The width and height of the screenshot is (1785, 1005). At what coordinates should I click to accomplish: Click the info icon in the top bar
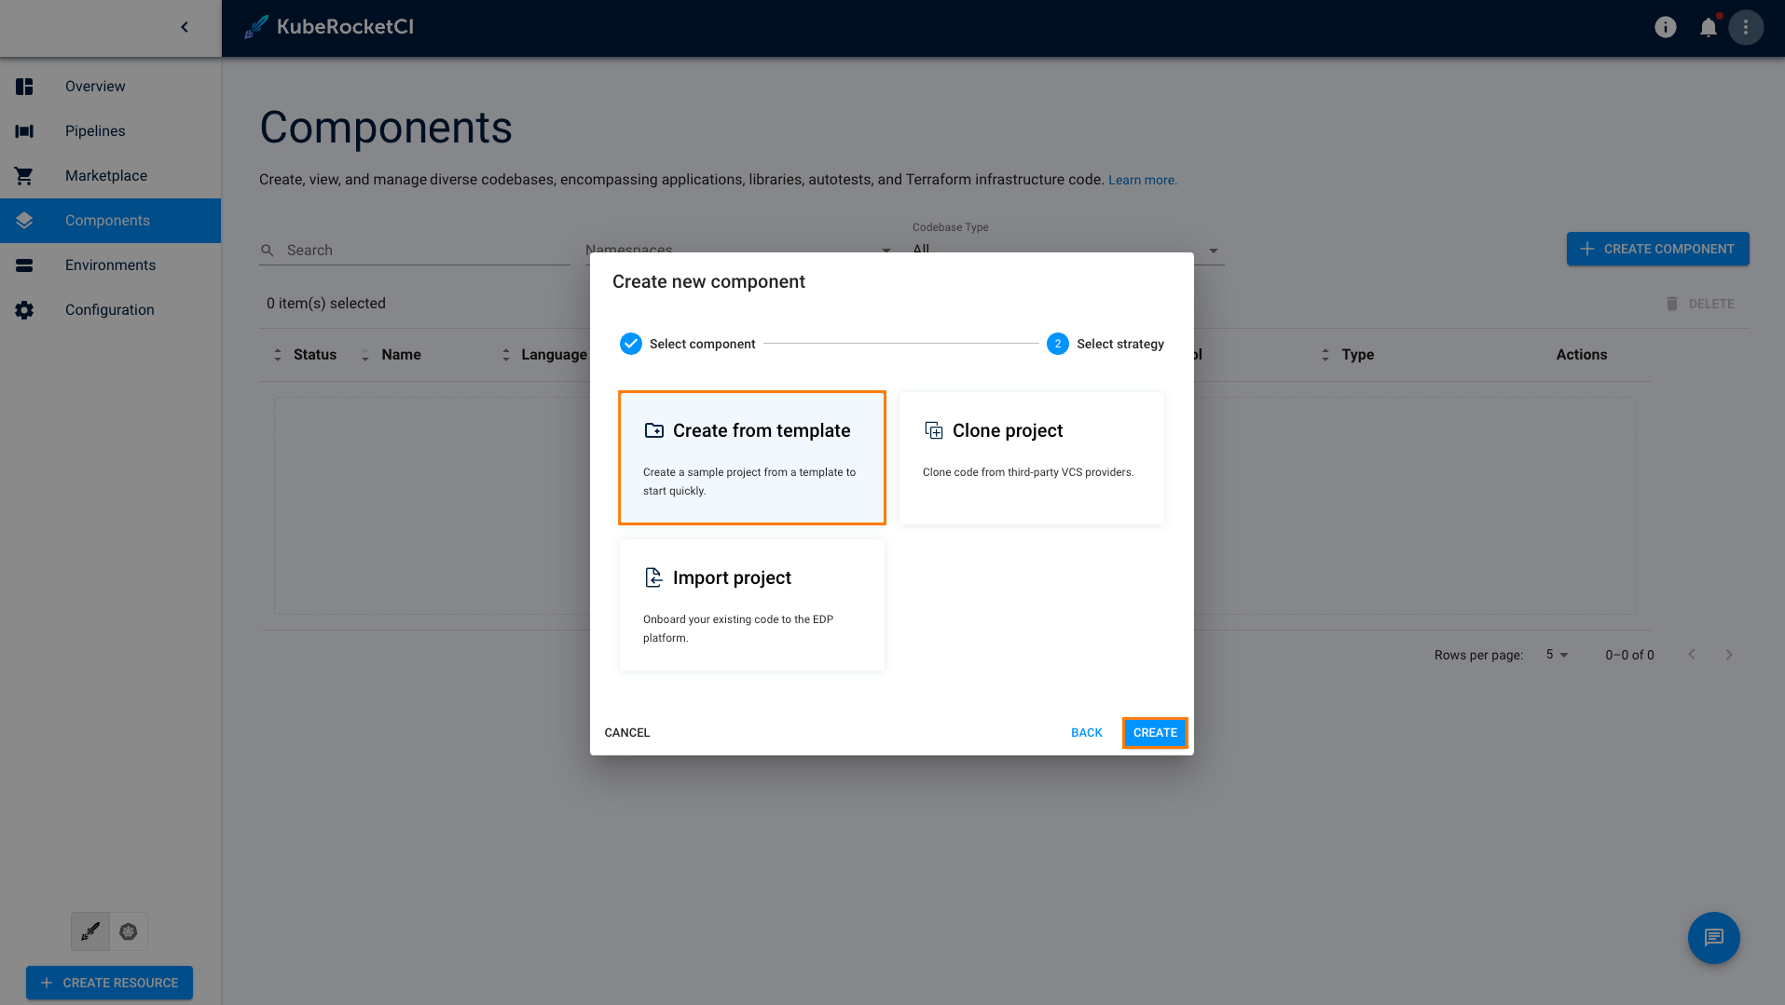coord(1665,27)
